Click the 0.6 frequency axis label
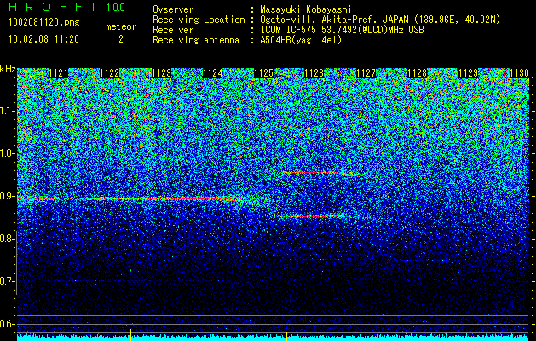The width and height of the screenshot is (536, 341). tap(7, 324)
